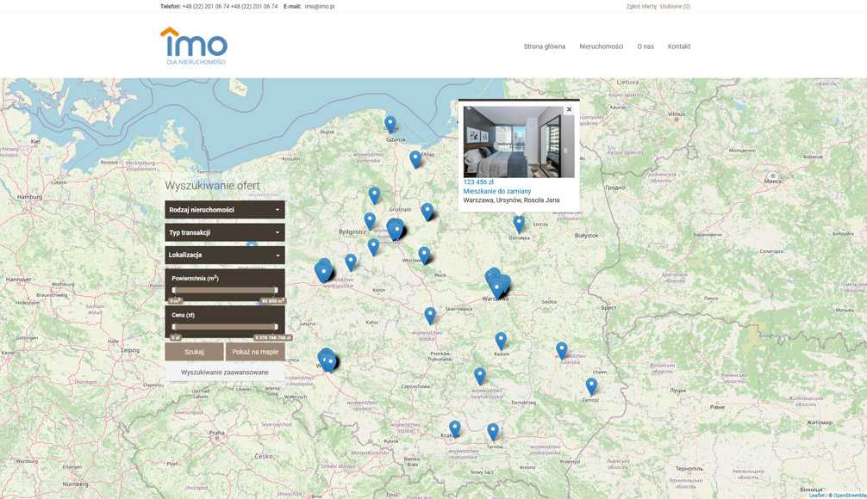Click the imo@imo.pl email link
This screenshot has height=499, width=867.
(320, 7)
